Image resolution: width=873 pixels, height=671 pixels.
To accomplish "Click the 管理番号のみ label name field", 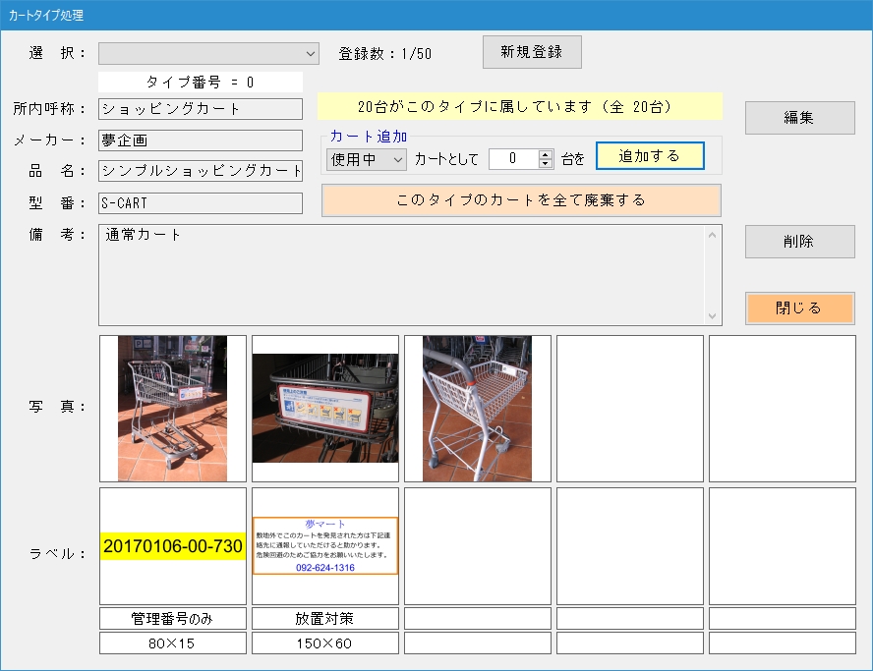I will tap(173, 619).
